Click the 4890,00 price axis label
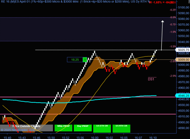Viewport: 190px width, 139px height. (184, 128)
